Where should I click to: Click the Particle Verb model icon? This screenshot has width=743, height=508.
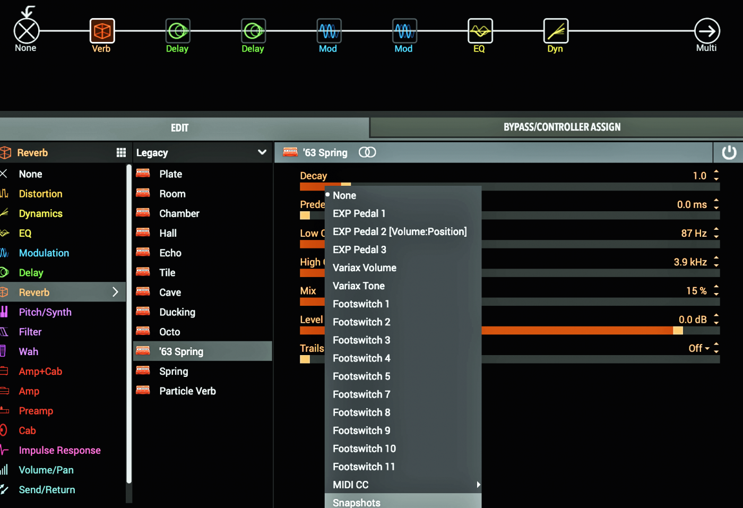(x=143, y=390)
